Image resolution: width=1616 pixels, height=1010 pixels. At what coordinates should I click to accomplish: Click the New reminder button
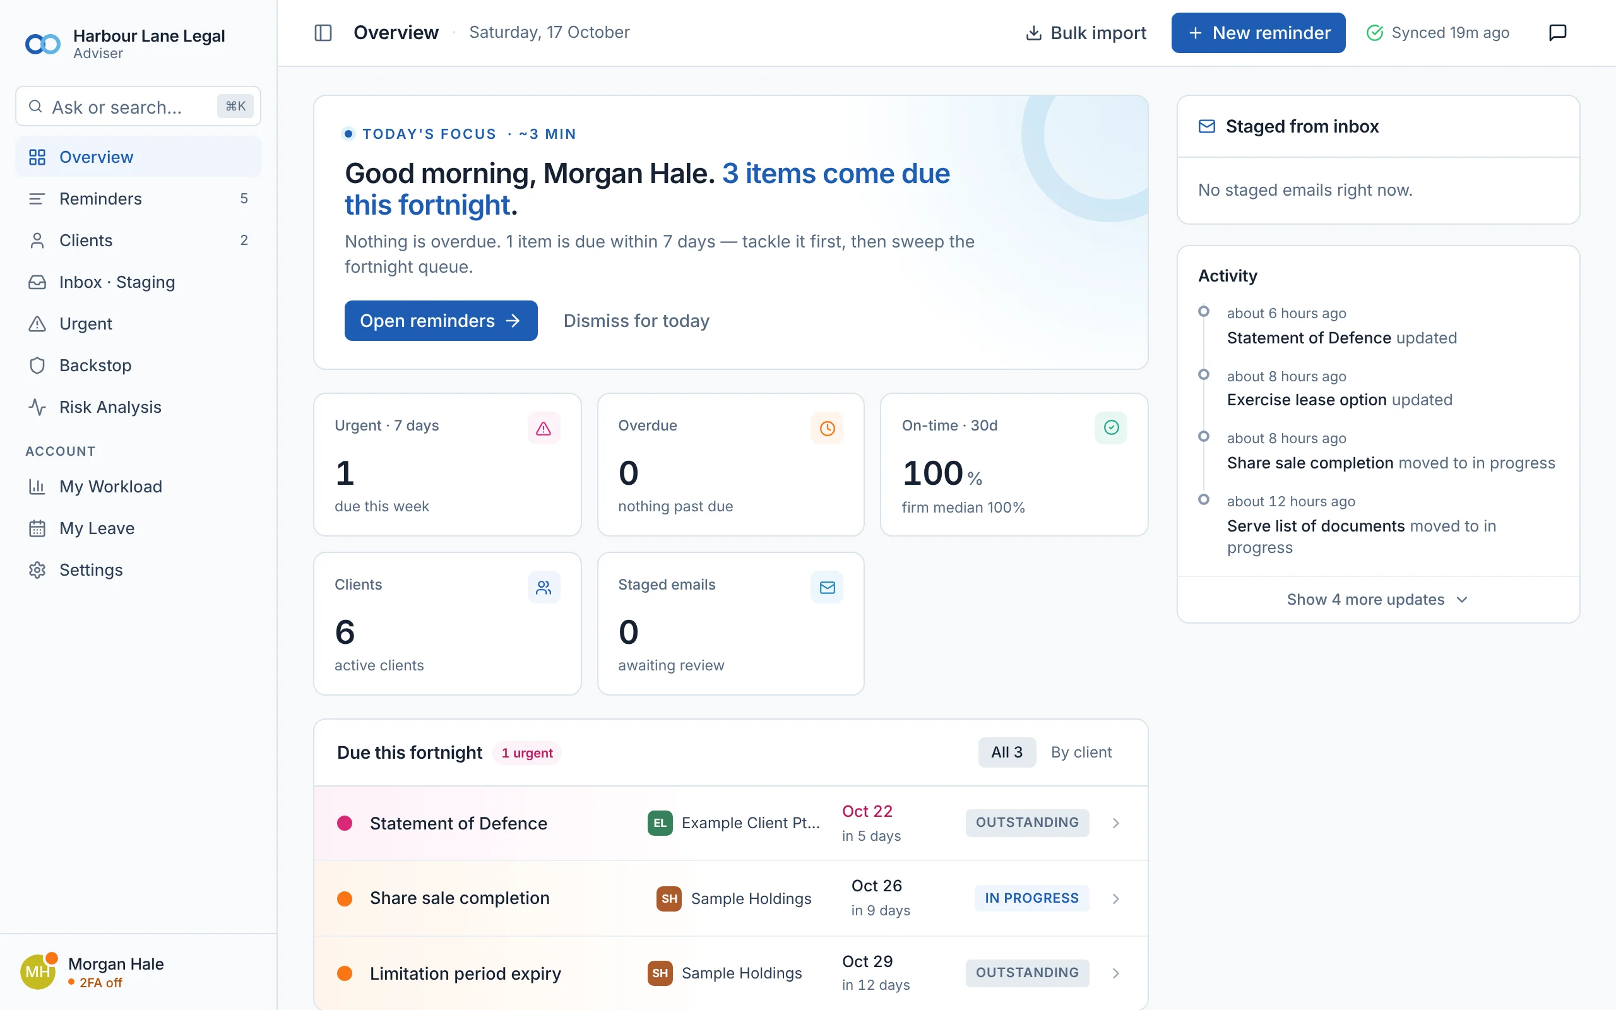coord(1258,33)
